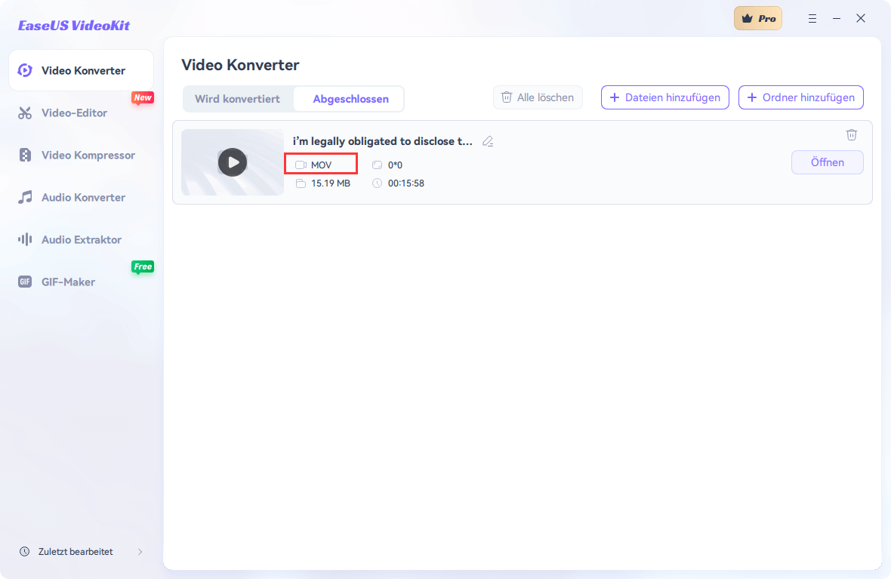The width and height of the screenshot is (891, 579).
Task: Click the Audio Extraktor waveform icon
Action: pyautogui.click(x=25, y=239)
